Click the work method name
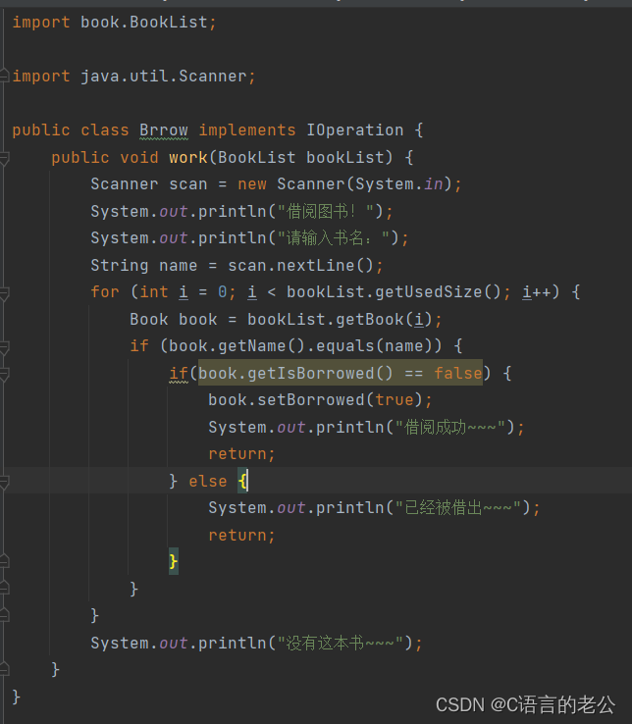The image size is (632, 724). 188,157
